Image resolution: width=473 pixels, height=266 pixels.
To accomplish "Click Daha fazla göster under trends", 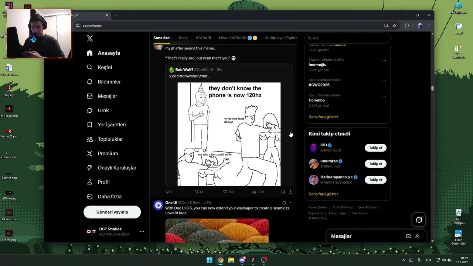I will (x=323, y=117).
